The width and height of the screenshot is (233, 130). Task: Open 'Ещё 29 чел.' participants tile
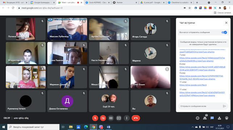click(x=109, y=101)
